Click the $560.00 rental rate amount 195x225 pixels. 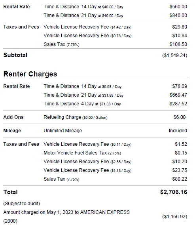[x=178, y=7]
